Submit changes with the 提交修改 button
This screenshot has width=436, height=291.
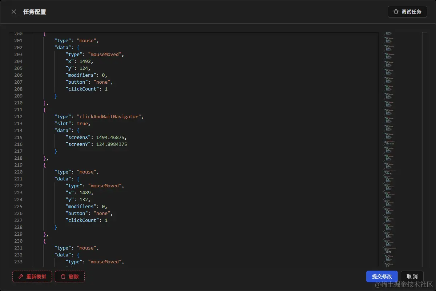(x=382, y=276)
